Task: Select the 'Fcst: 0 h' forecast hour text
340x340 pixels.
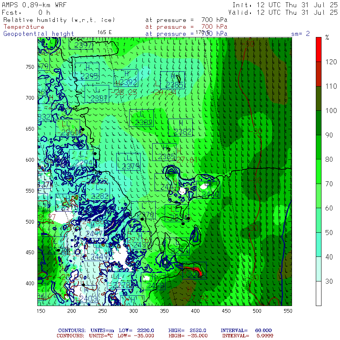Action: (26, 12)
